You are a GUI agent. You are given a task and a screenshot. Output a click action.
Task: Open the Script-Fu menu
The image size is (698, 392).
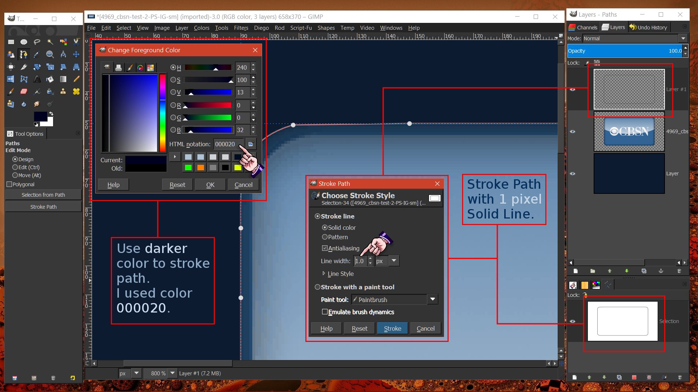[x=301, y=28]
